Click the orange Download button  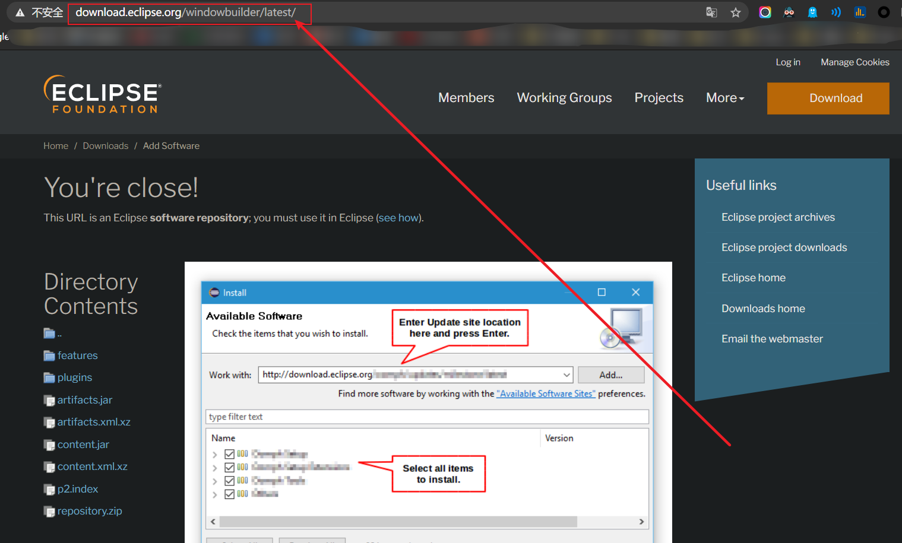pyautogui.click(x=828, y=98)
